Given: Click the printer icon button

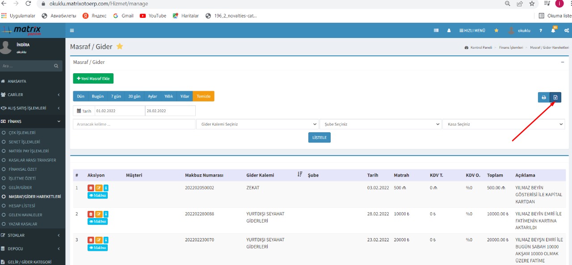Looking at the screenshot, I should click(544, 97).
